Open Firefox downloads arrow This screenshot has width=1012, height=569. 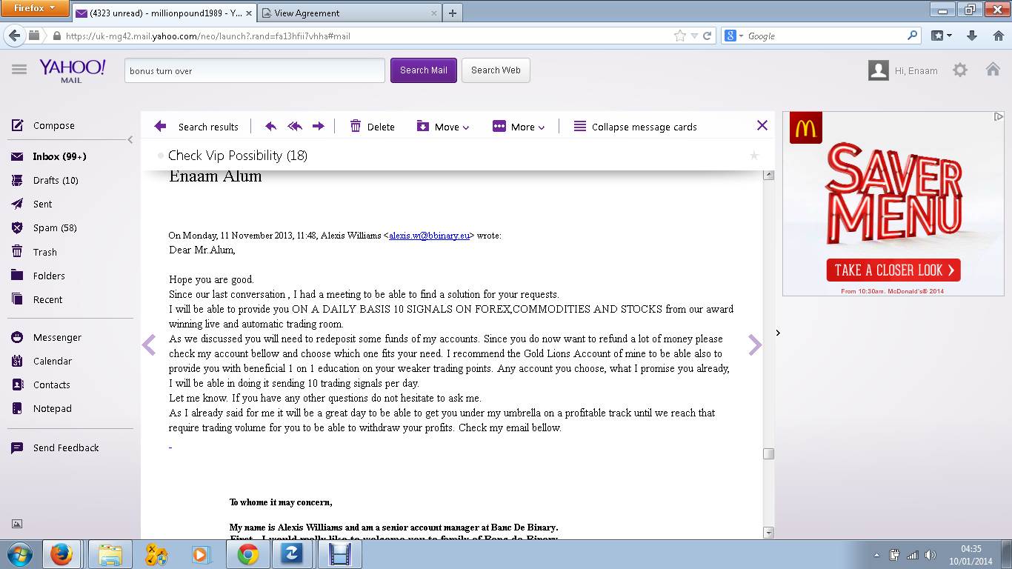pos(972,36)
